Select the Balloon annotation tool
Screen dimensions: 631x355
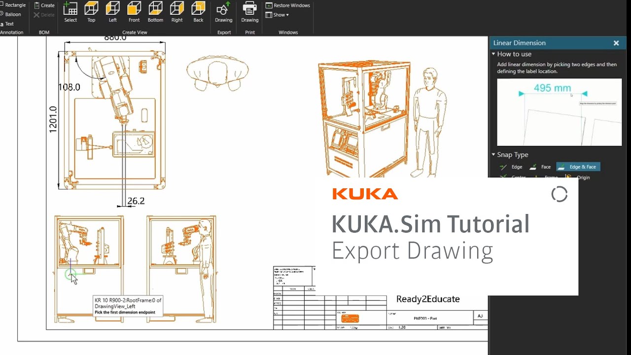click(11, 14)
